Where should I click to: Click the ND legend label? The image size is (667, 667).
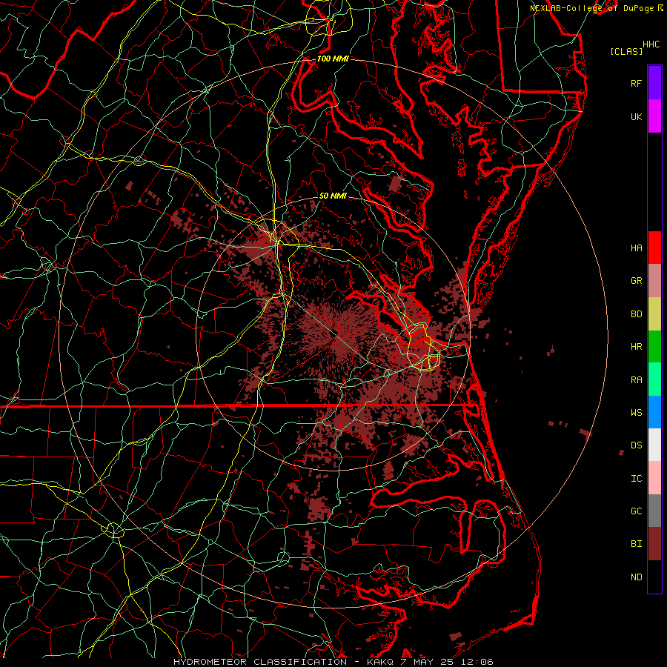point(636,577)
